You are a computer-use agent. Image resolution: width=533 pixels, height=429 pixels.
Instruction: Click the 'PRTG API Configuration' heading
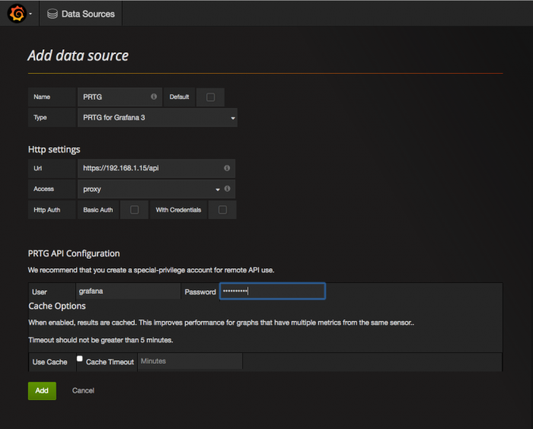(74, 253)
